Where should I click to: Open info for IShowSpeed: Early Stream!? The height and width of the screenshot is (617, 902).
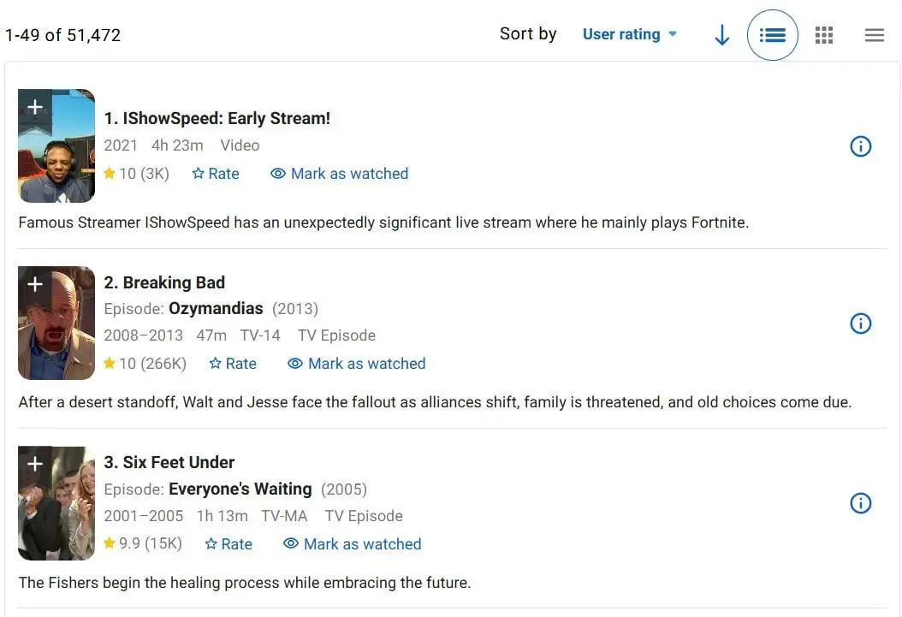point(860,146)
